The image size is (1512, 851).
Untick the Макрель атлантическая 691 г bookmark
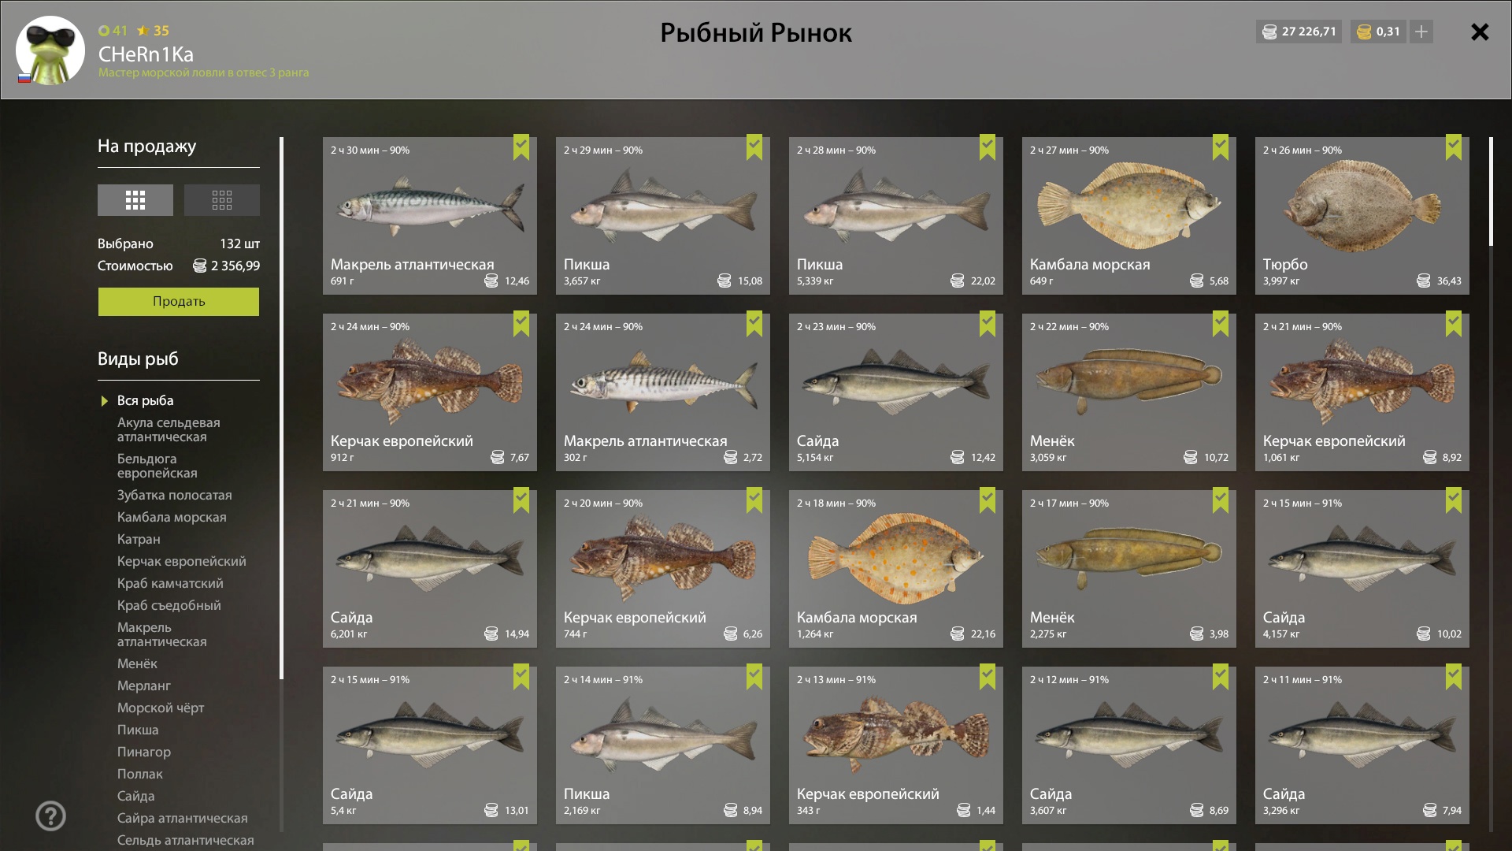(x=521, y=147)
